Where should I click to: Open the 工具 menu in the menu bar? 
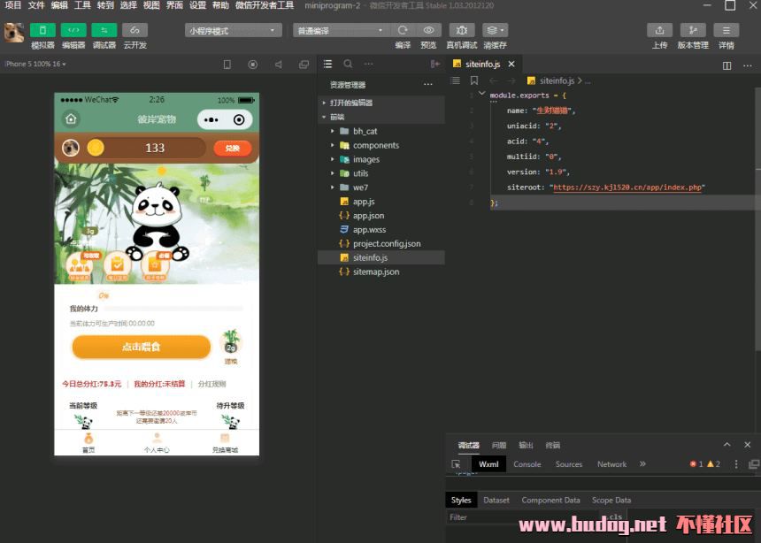coord(82,5)
